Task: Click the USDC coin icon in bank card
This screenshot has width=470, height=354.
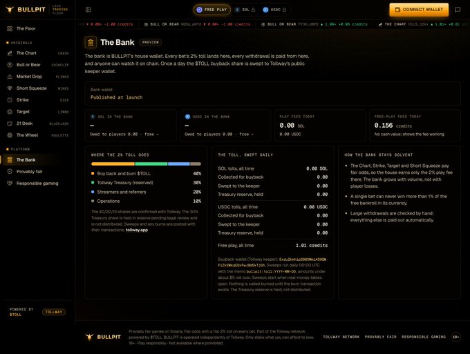Action: pyautogui.click(x=187, y=117)
